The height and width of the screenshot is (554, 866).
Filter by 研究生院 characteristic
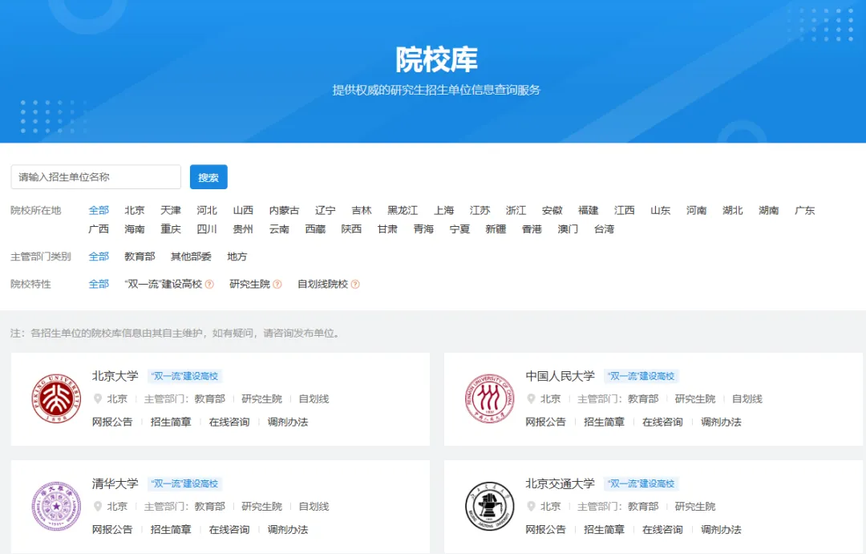pyautogui.click(x=249, y=284)
